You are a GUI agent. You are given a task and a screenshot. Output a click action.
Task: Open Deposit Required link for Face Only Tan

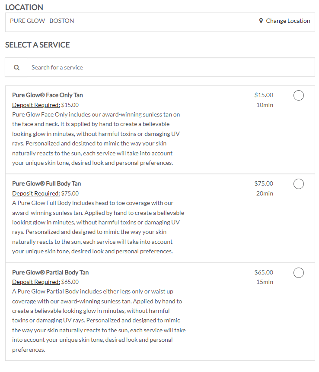(36, 105)
